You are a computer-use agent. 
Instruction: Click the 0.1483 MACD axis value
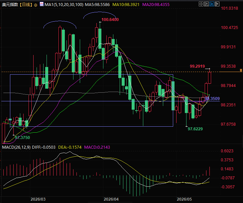point(227,169)
